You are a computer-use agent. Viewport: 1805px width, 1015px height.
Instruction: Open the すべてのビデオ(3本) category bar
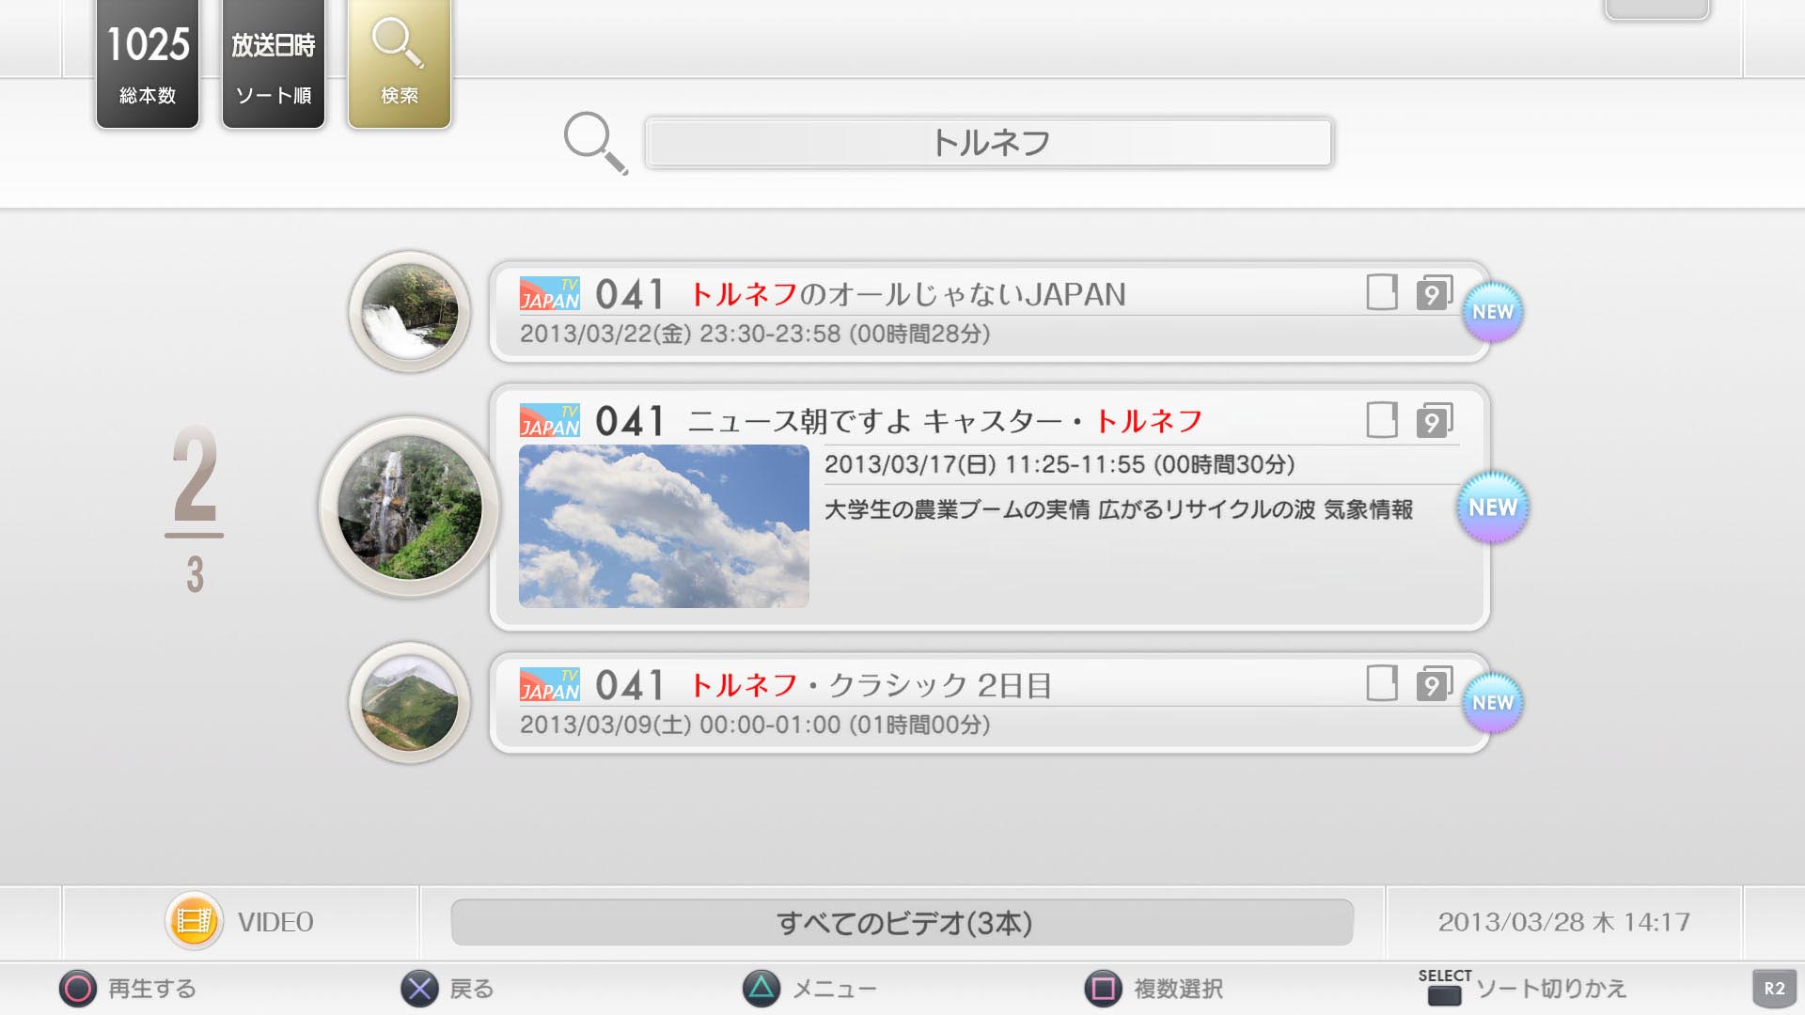(902, 923)
